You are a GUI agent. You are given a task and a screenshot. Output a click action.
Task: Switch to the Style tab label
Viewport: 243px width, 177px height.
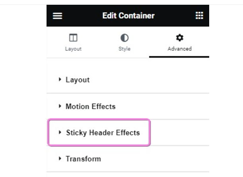click(x=124, y=49)
